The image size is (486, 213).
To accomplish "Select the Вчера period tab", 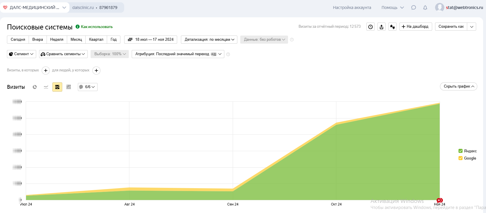I will click(38, 40).
